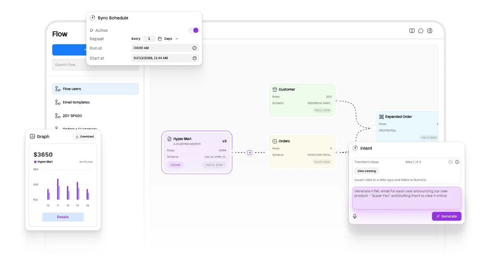
Task: Edit the repeat interval number field
Action: pyautogui.click(x=149, y=38)
